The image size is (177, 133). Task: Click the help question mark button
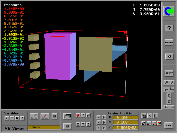(x=169, y=28)
